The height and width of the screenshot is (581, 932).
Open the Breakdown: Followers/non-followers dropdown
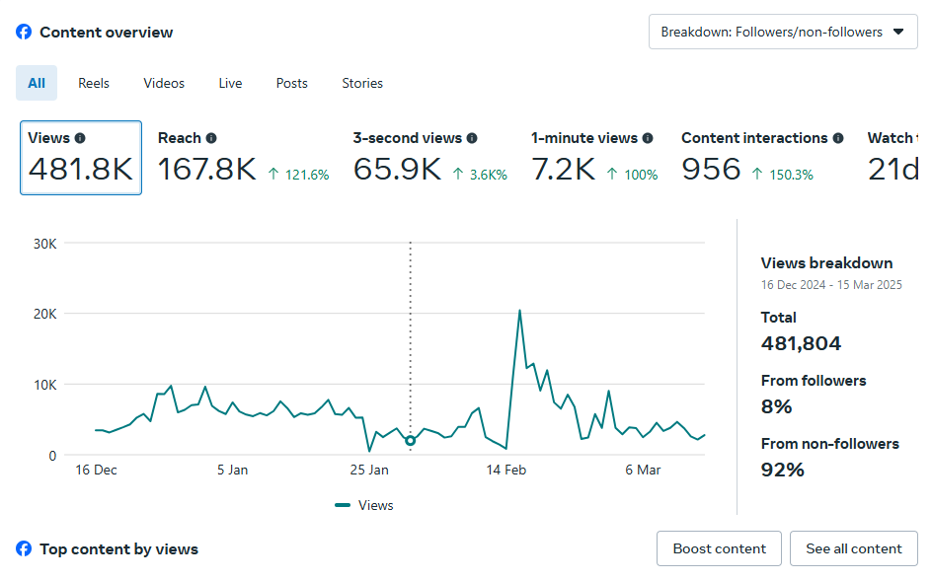click(x=782, y=32)
